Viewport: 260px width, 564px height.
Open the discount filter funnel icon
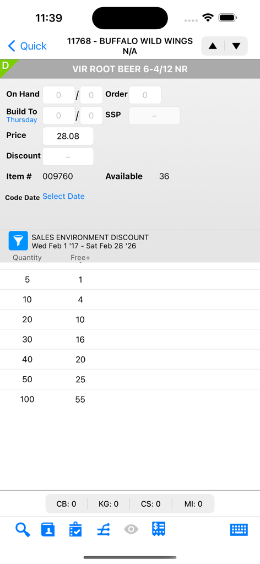[18, 241]
